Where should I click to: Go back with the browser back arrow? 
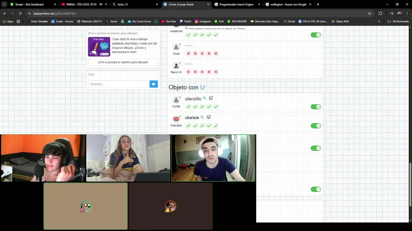click(x=5, y=13)
